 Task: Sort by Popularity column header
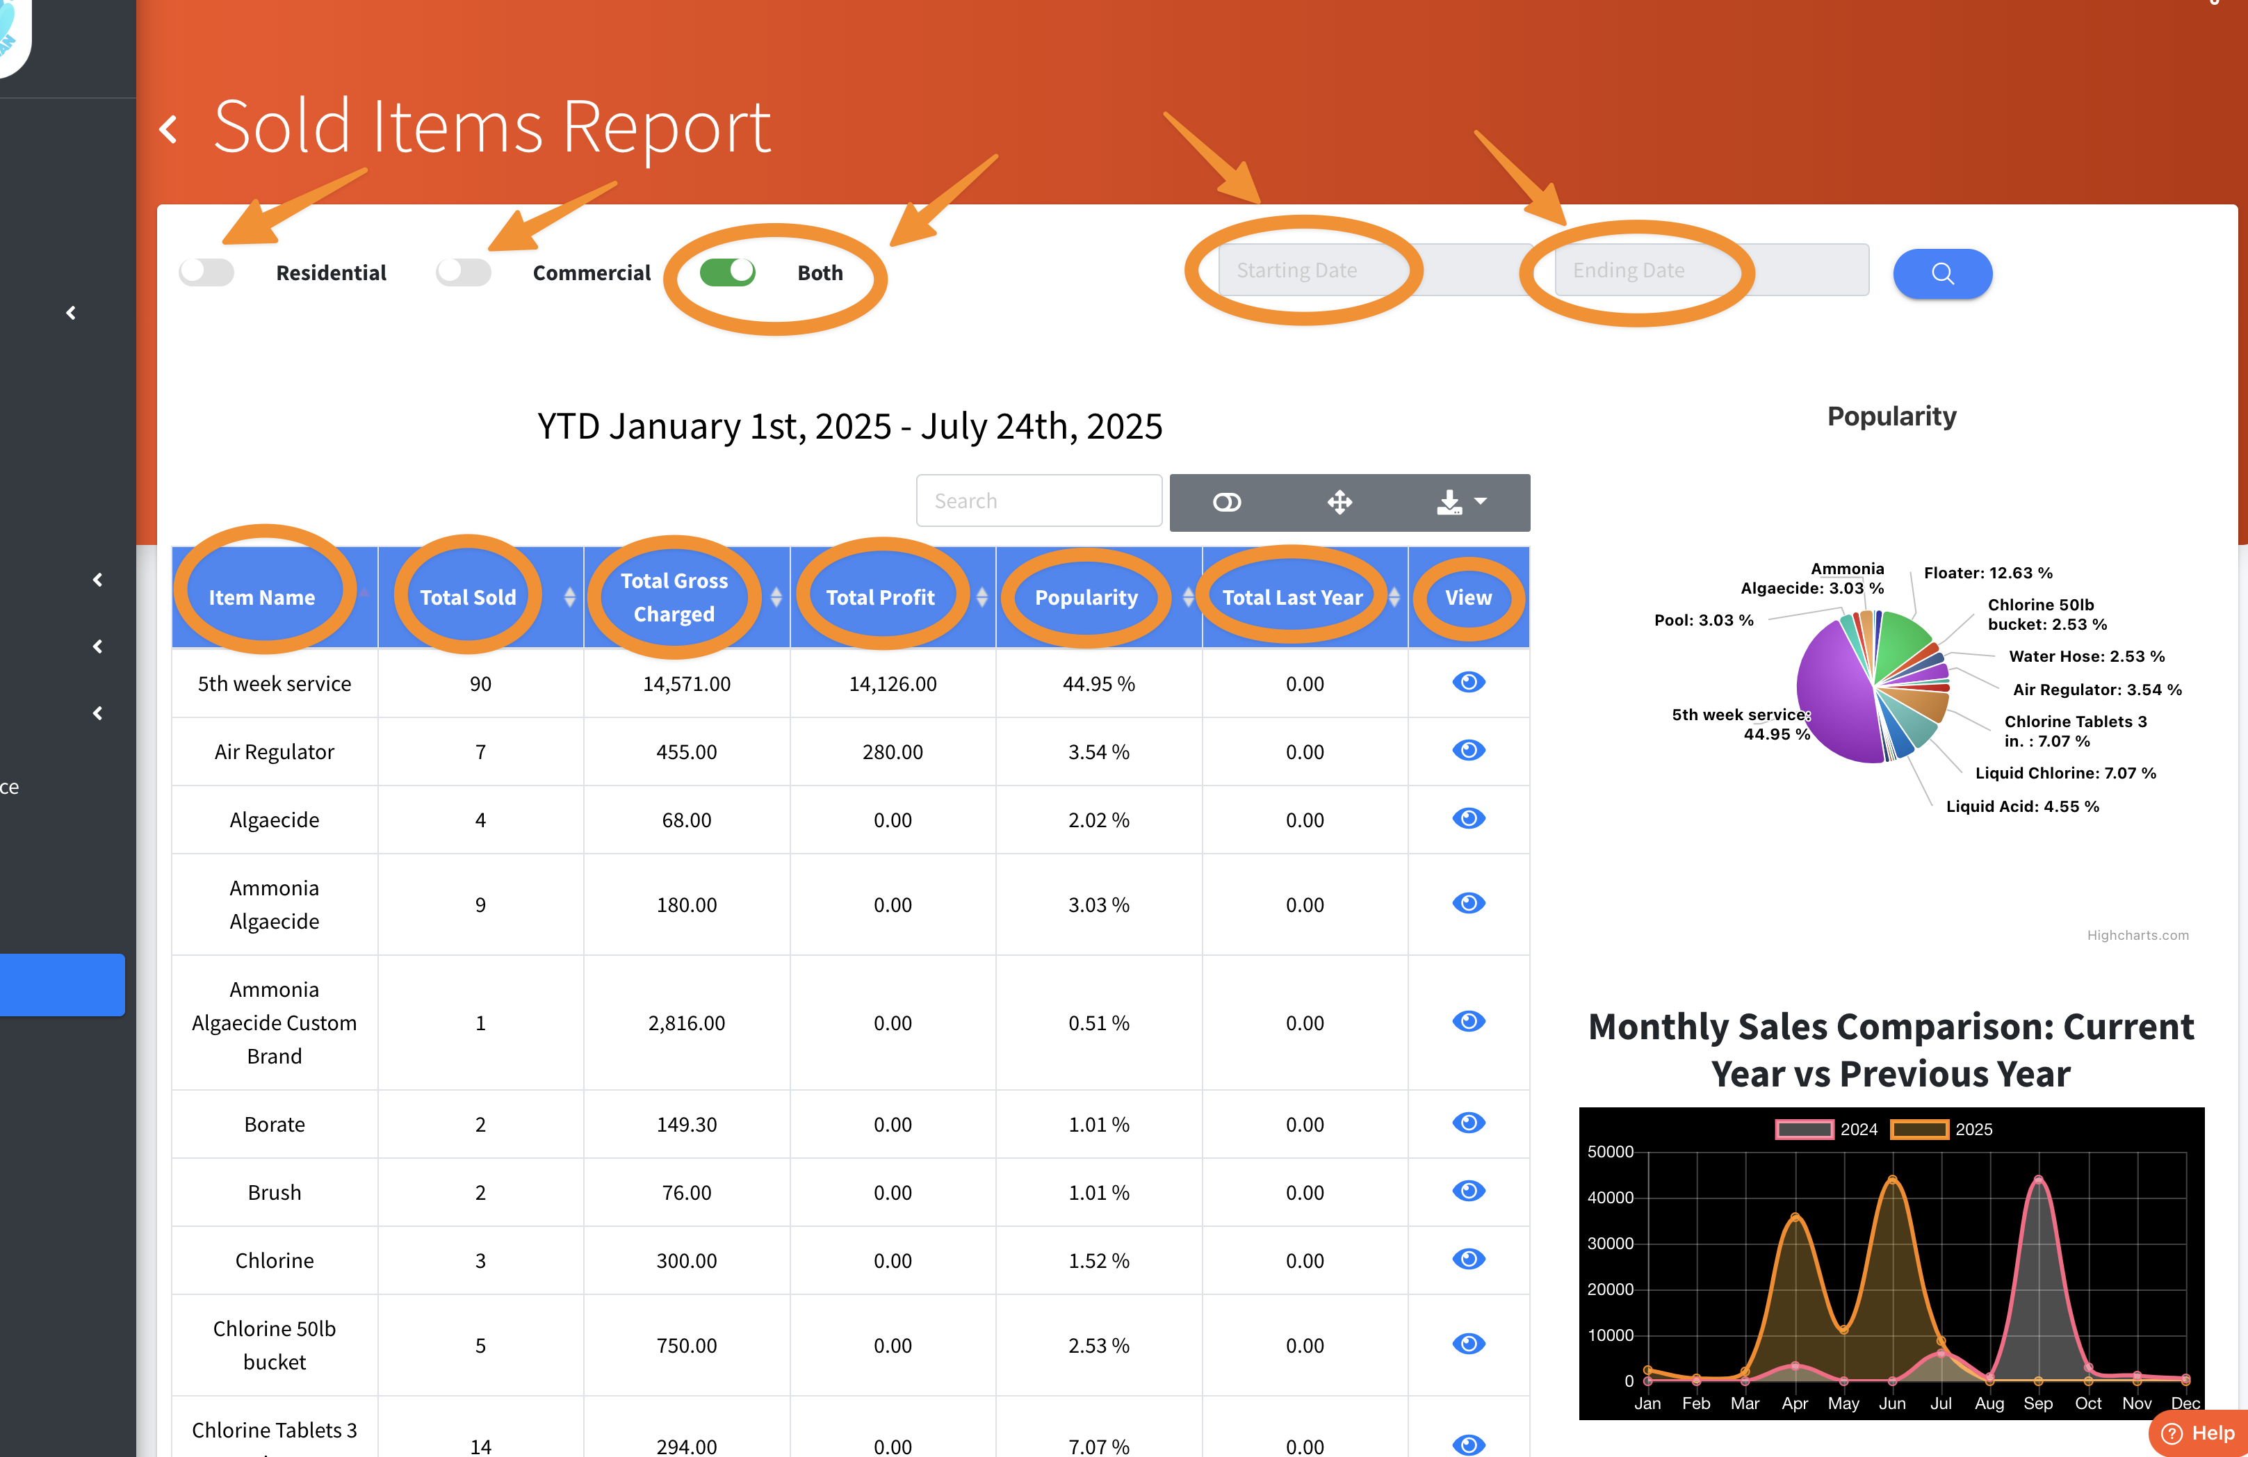coord(1086,598)
